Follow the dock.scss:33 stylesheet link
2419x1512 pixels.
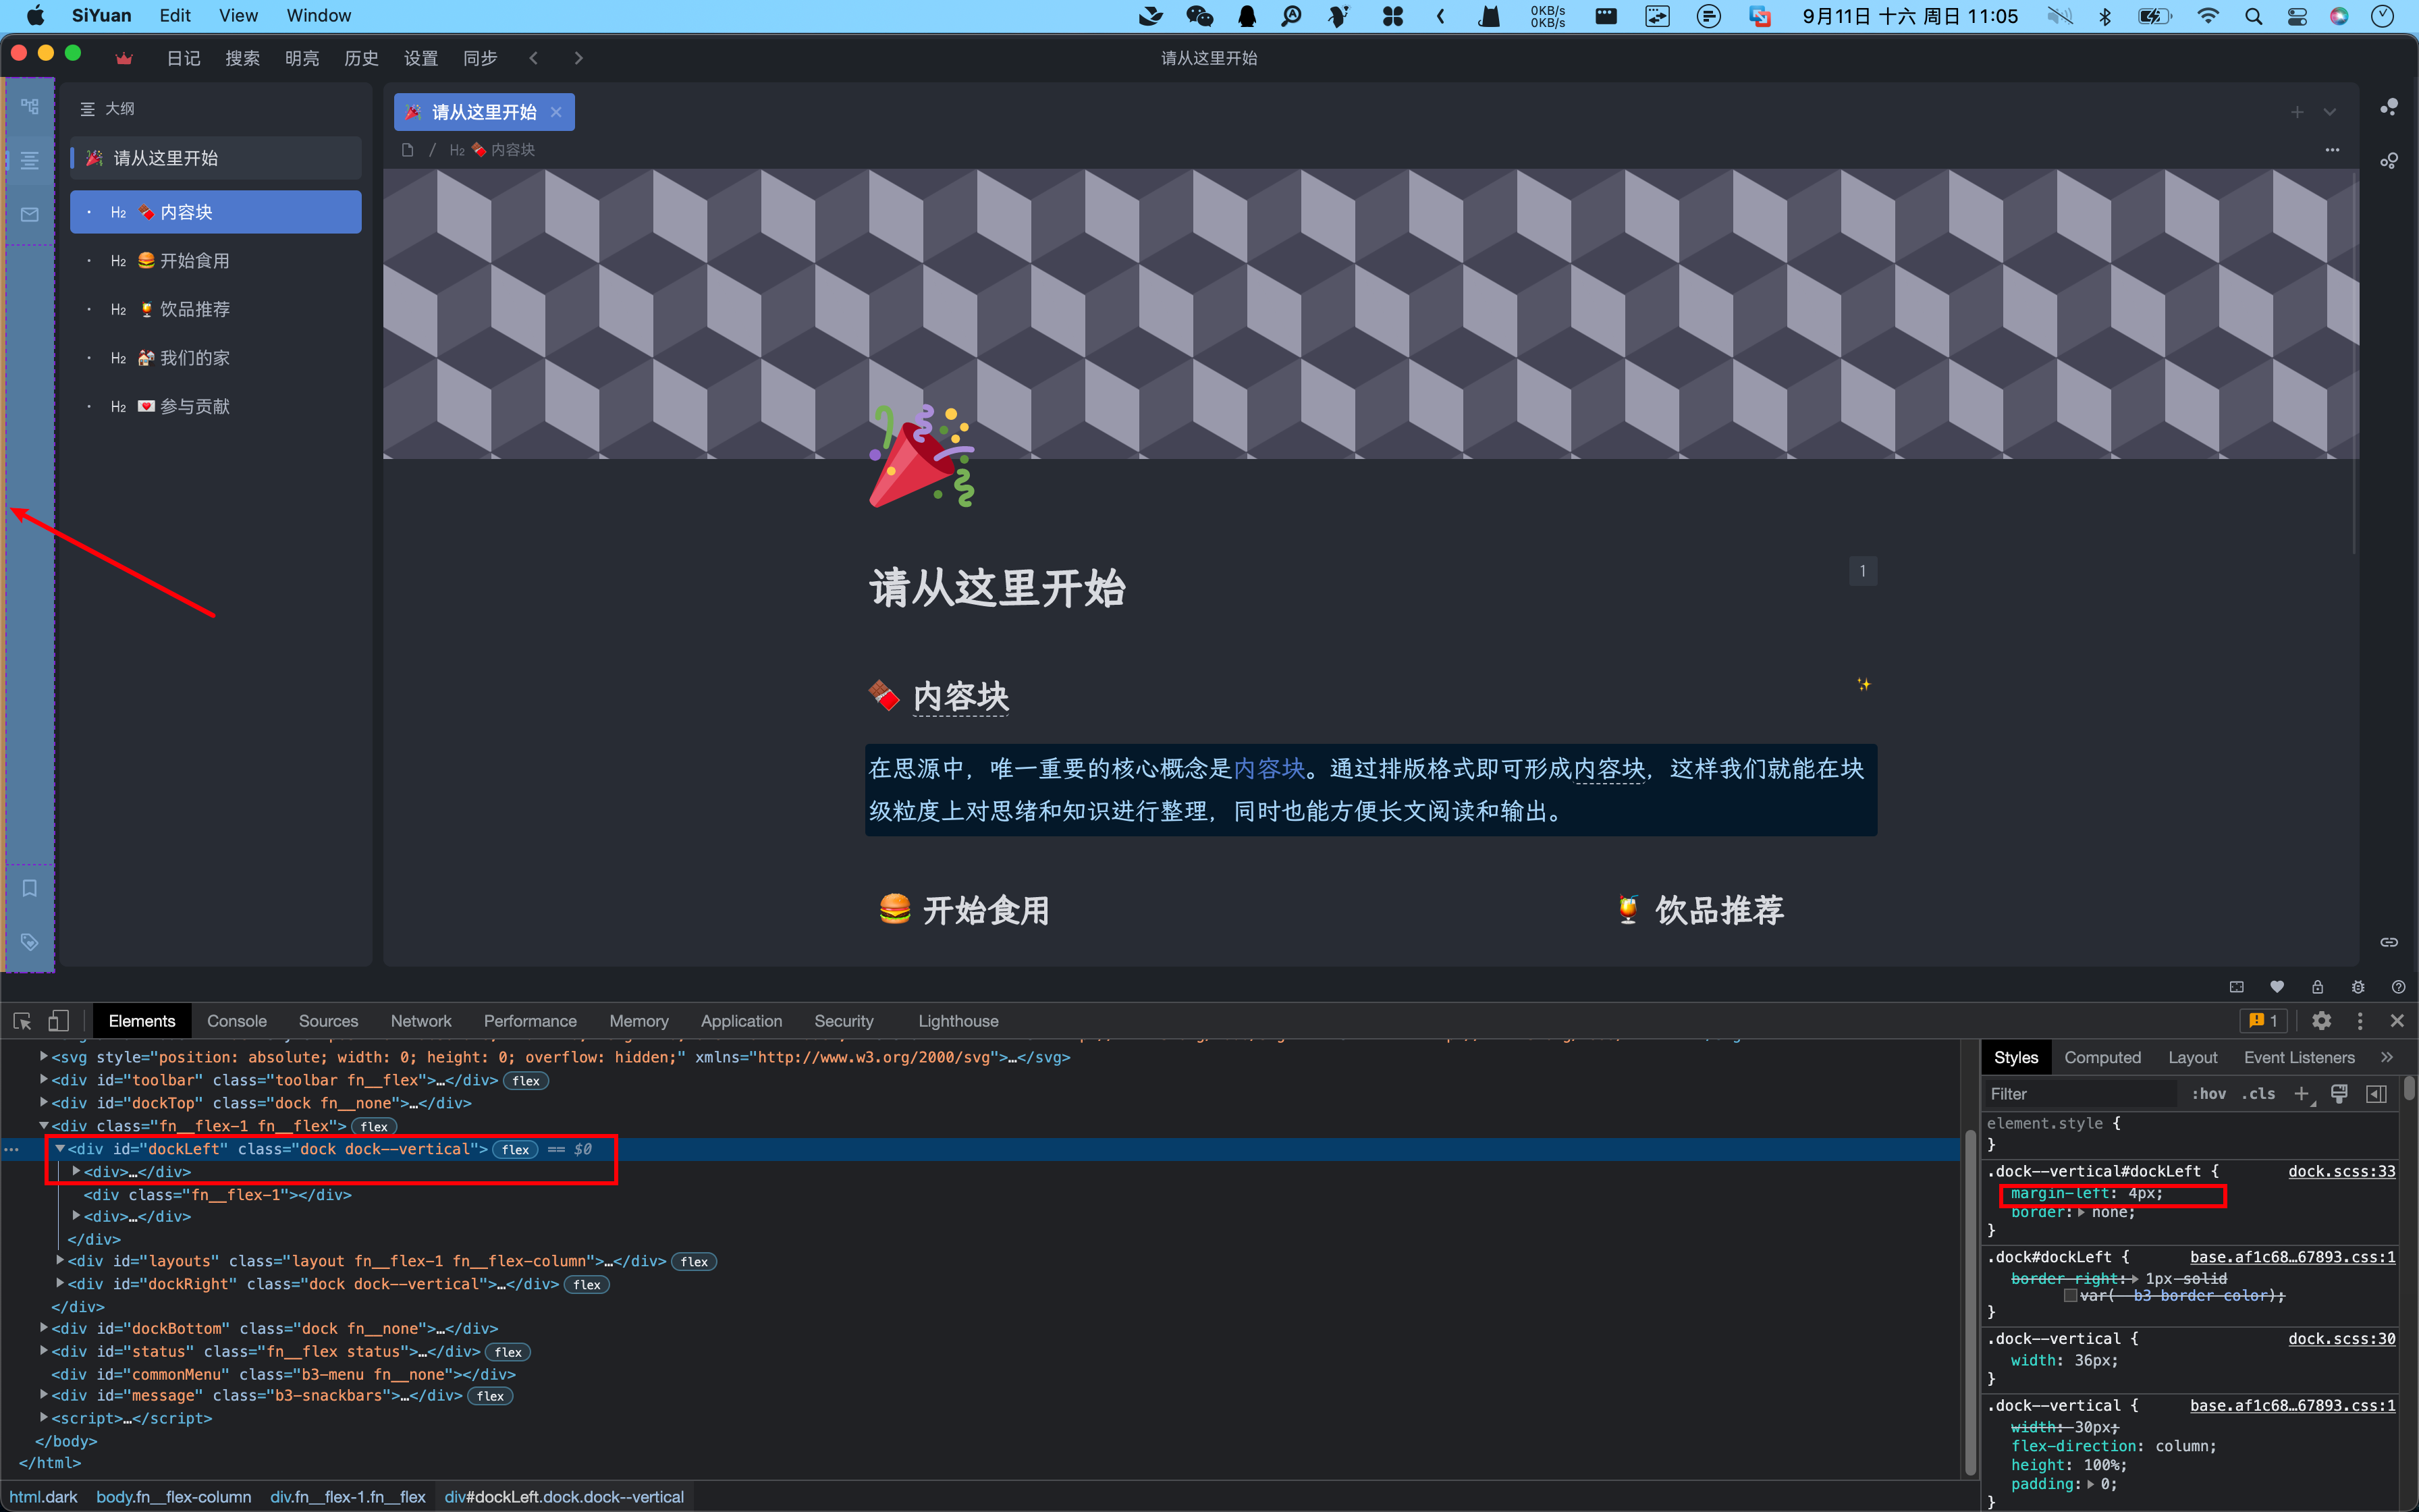click(2342, 1170)
